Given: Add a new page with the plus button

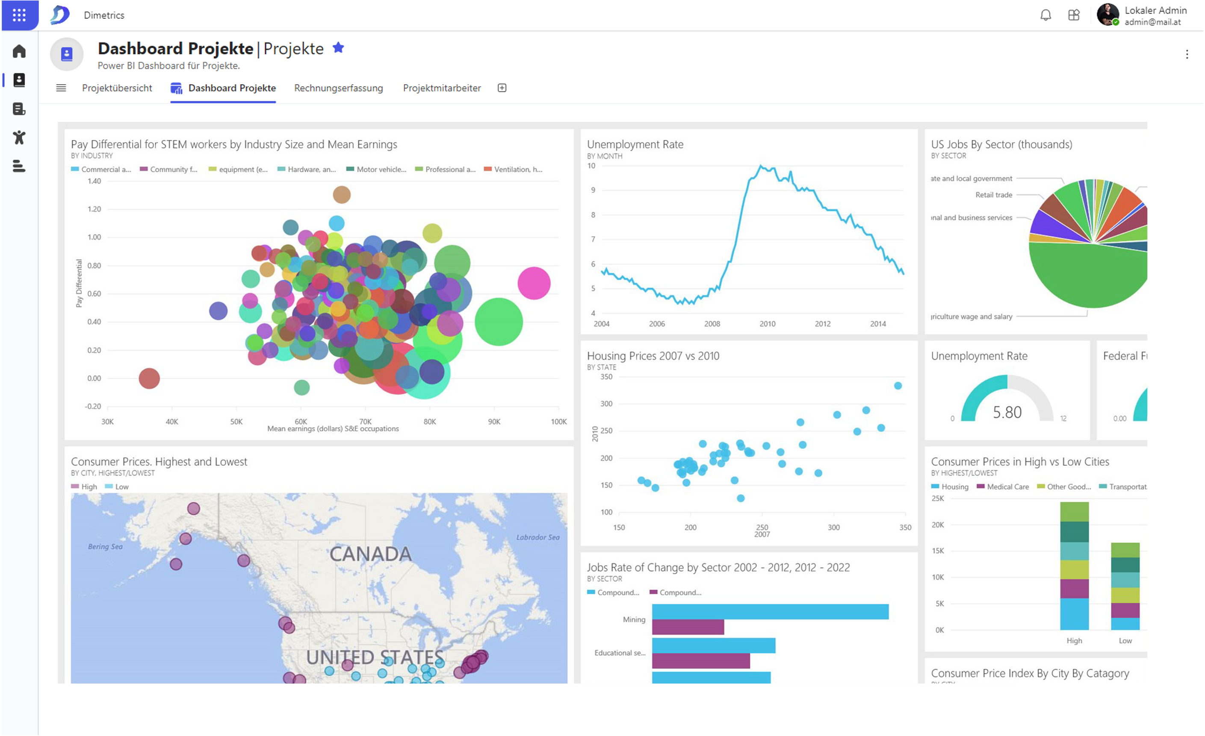Looking at the screenshot, I should (x=501, y=88).
